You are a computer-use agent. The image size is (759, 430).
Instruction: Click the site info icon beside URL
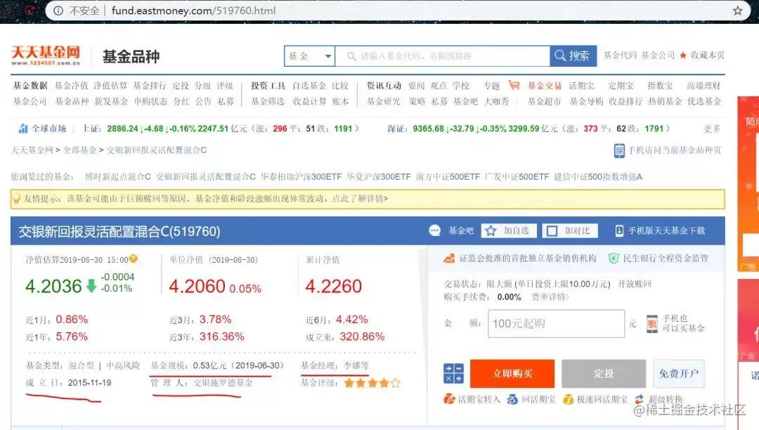click(x=58, y=11)
